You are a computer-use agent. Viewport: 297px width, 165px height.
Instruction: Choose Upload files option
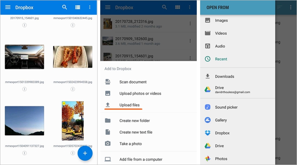148,105
